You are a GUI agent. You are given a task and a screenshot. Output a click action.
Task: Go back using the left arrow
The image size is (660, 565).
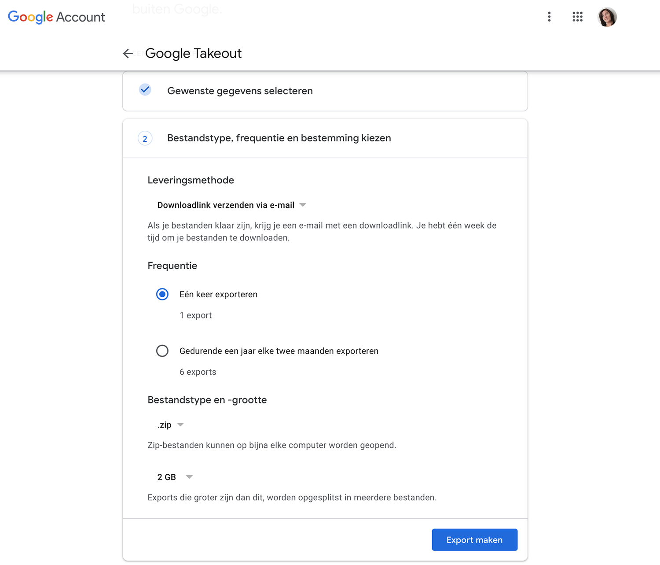(x=128, y=53)
